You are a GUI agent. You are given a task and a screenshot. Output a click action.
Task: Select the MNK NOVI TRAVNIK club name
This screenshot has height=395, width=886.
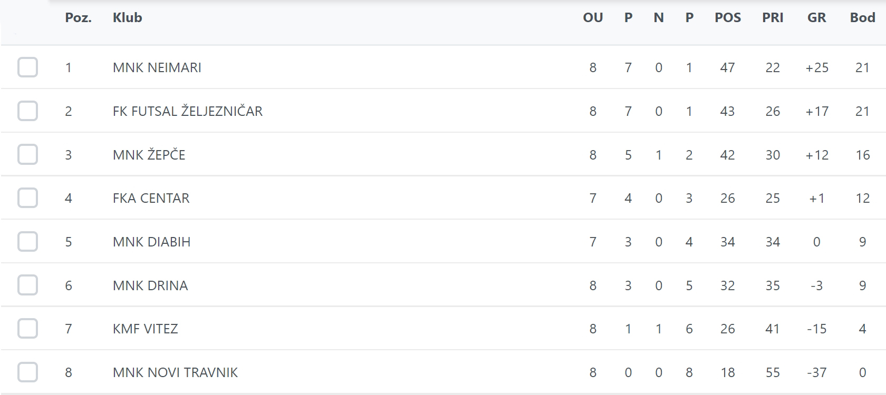point(175,372)
